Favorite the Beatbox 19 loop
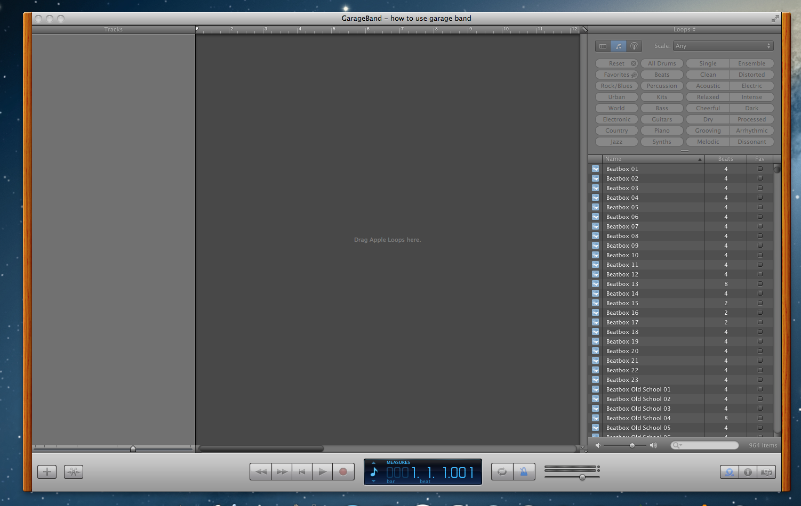 pos(760,341)
